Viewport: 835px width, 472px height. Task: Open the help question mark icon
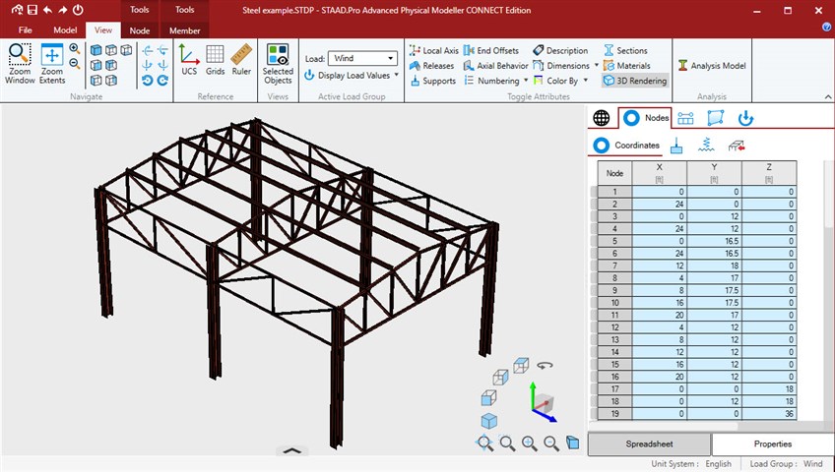(x=826, y=28)
